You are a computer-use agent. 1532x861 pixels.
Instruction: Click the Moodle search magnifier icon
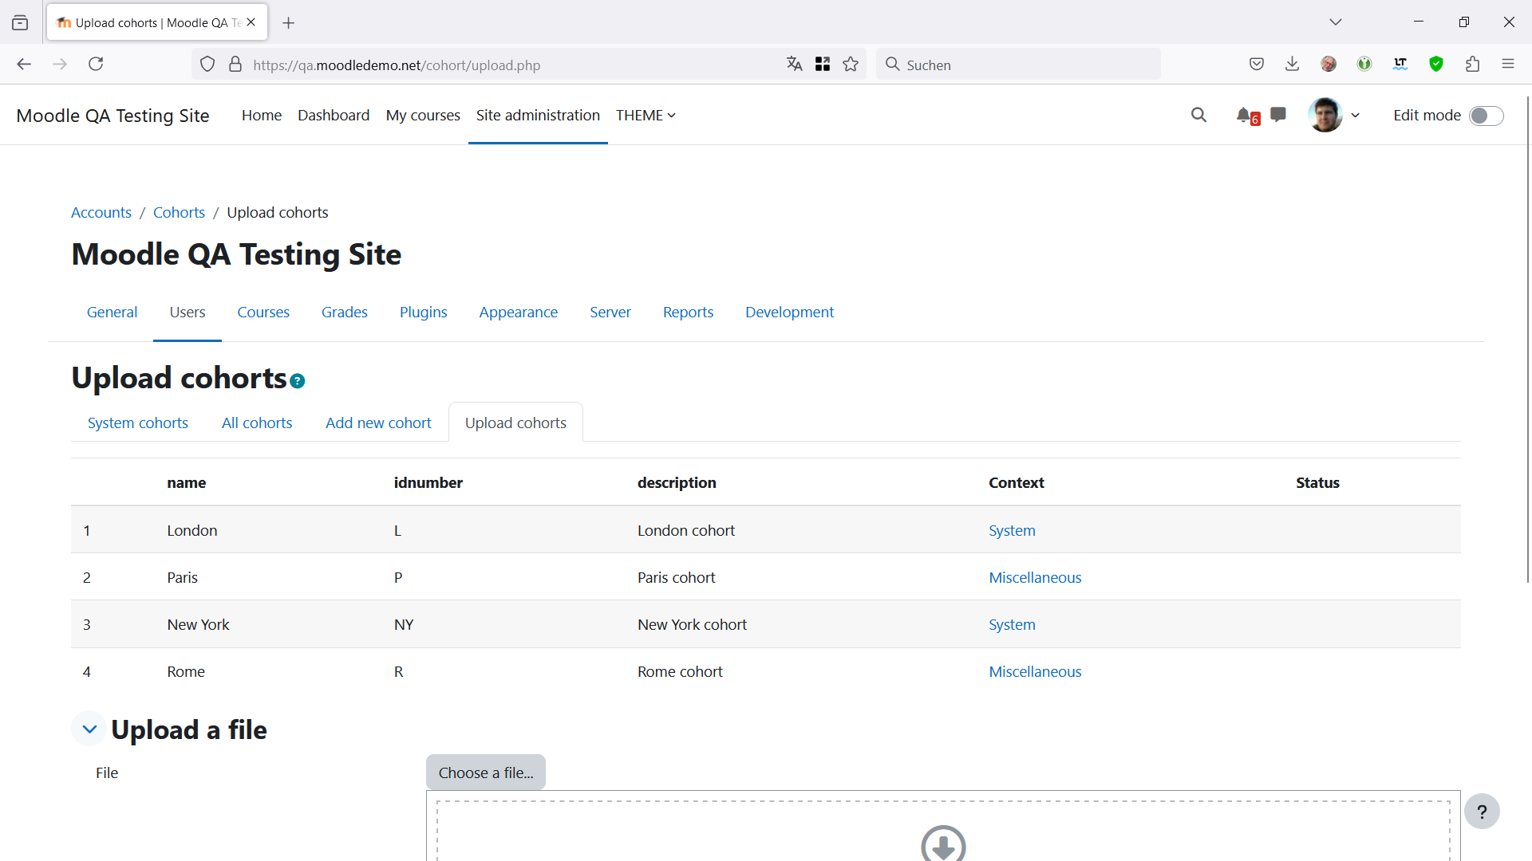1198,115
